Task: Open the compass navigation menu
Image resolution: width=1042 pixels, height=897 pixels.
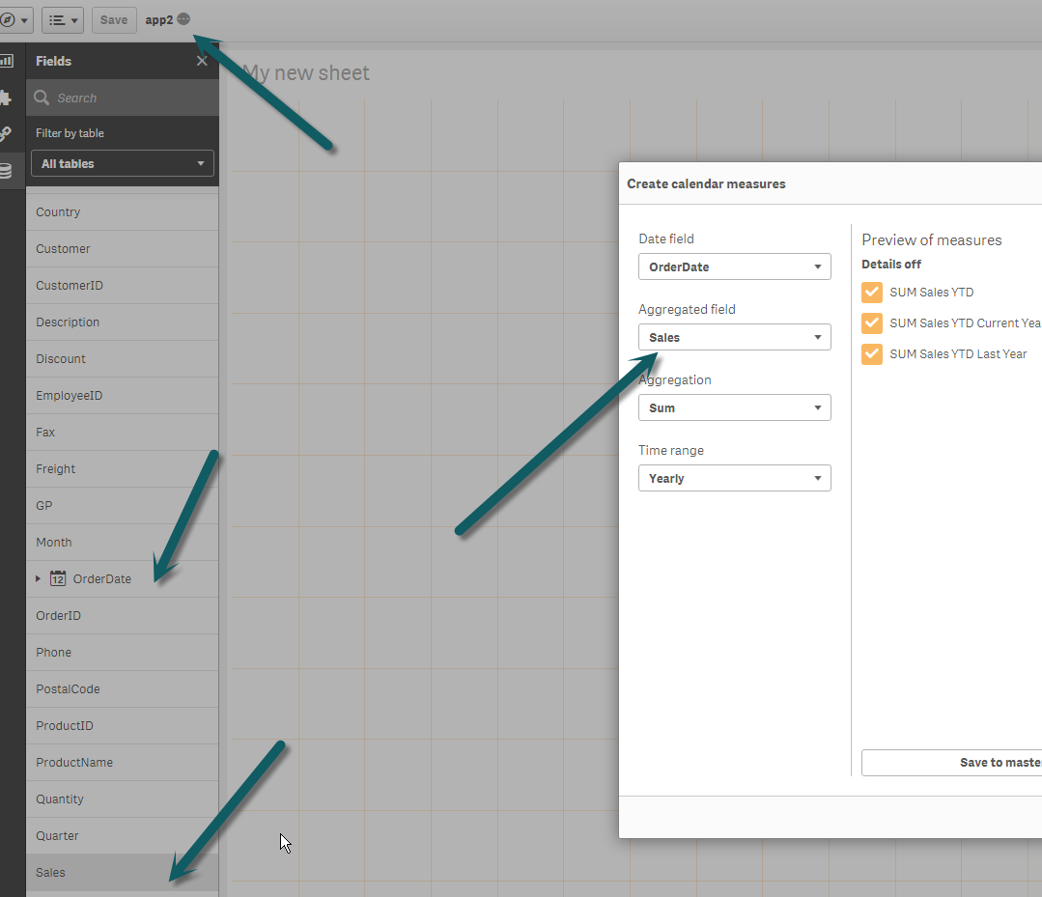Action: [14, 20]
